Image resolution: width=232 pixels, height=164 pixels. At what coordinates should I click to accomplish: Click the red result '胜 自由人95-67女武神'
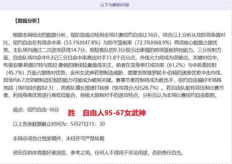pyautogui.click(x=107, y=113)
